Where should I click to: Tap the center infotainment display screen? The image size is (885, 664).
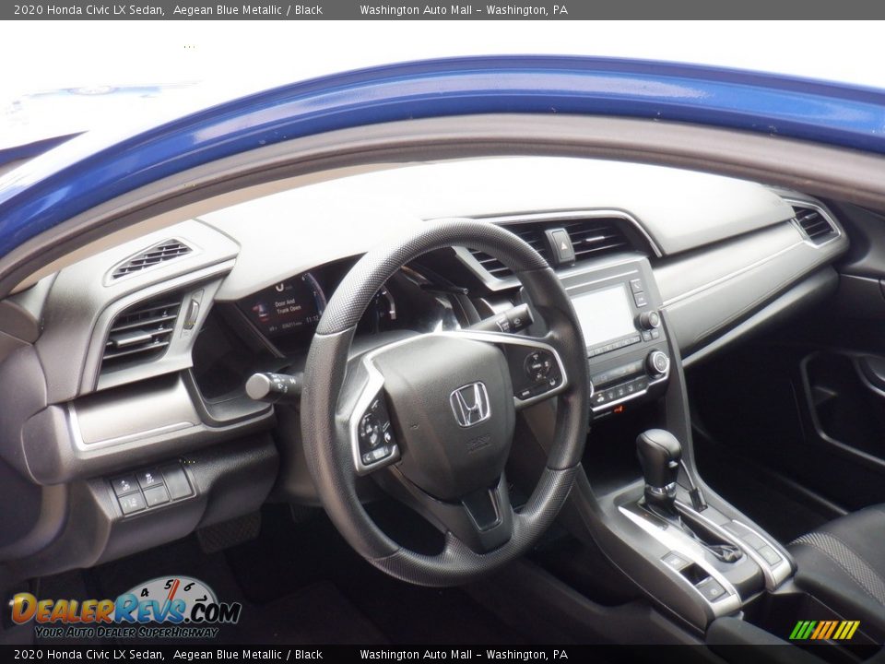pyautogui.click(x=603, y=314)
